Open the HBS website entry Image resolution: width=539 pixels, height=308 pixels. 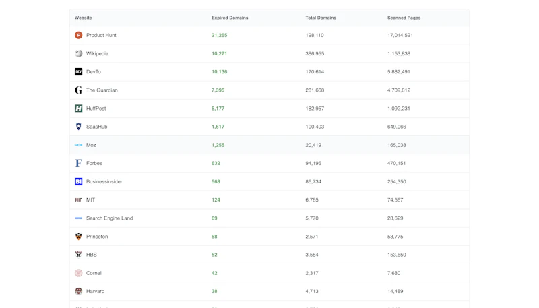coord(92,254)
